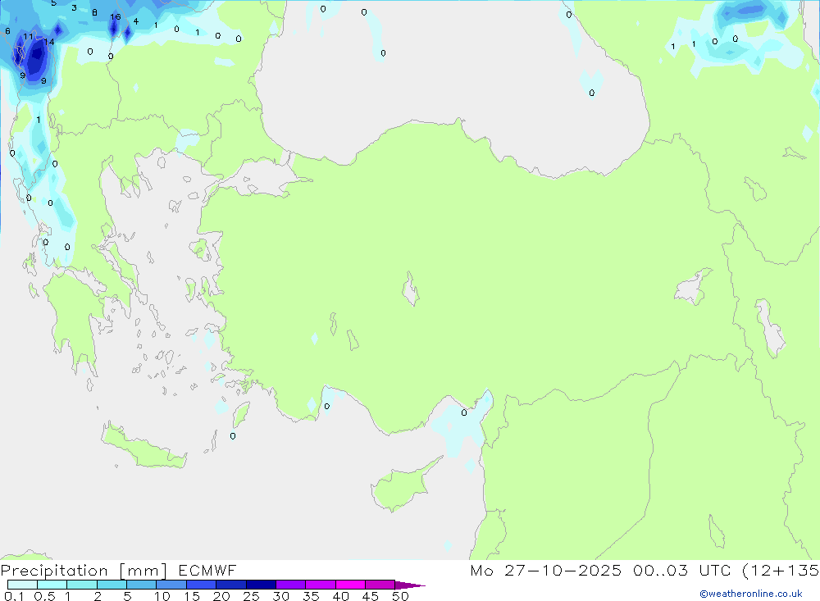Click the purple arrow tip ending the legend
This screenshot has width=820, height=601.
coord(409,585)
